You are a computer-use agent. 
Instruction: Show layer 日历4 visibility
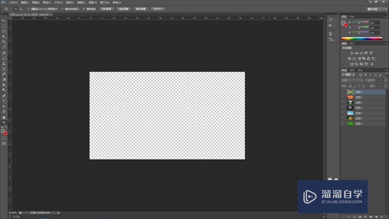pos(343,108)
